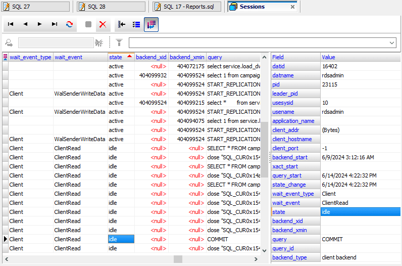Click the red X cancel icon
This screenshot has height=266, width=402.
pyautogui.click(x=103, y=24)
